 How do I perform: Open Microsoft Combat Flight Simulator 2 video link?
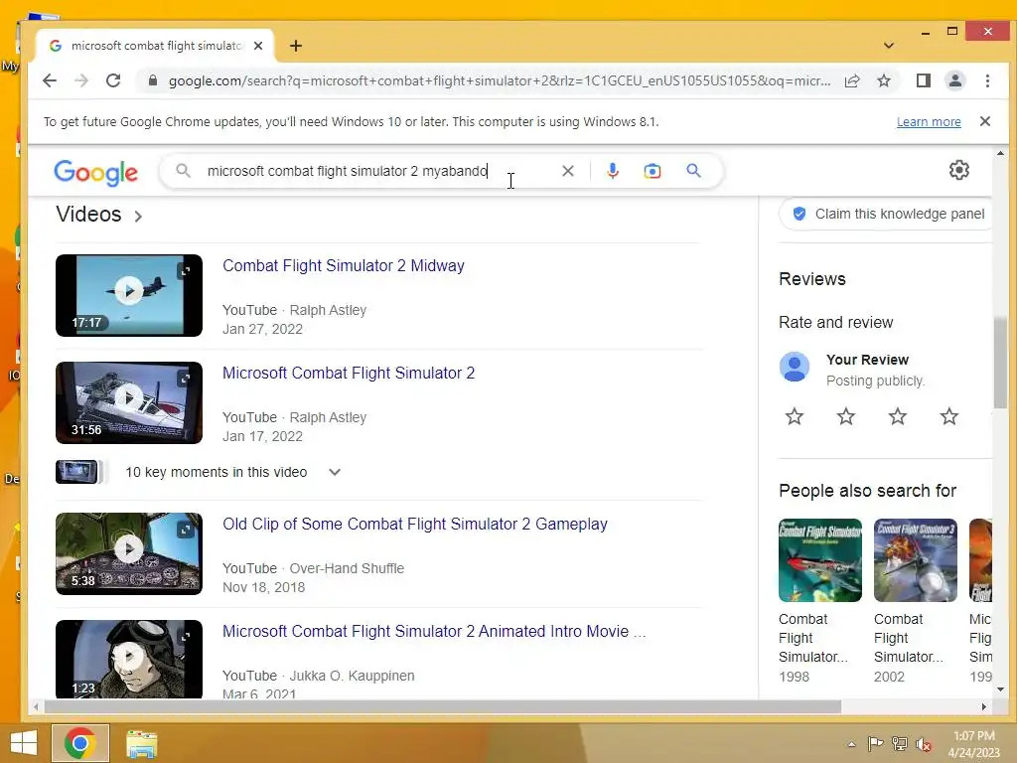coord(349,374)
